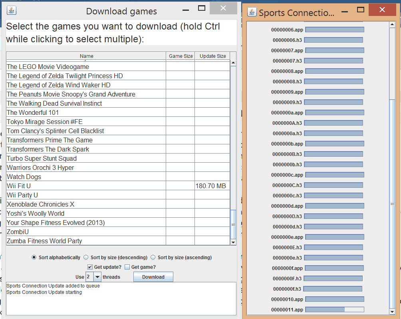Select Transformers The Dark Spark

(x=118, y=149)
